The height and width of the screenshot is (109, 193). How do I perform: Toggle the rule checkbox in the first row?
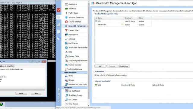pyautogui.click(x=96, y=21)
